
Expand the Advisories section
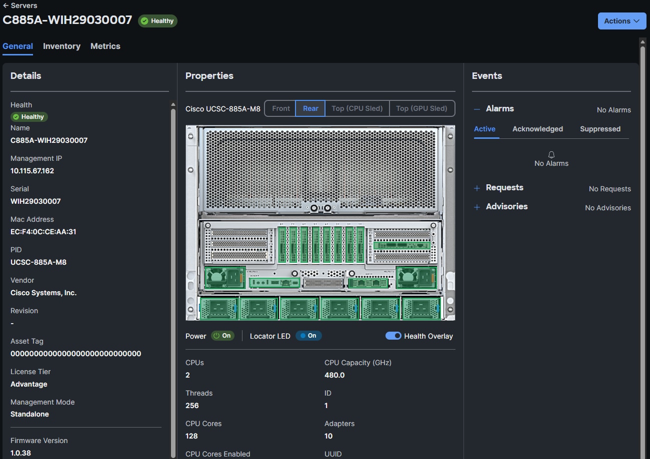(476, 206)
